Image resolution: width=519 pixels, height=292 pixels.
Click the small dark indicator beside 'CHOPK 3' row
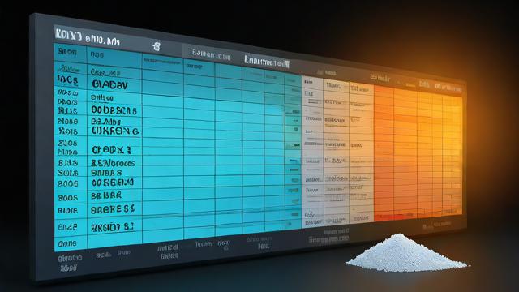(294, 145)
